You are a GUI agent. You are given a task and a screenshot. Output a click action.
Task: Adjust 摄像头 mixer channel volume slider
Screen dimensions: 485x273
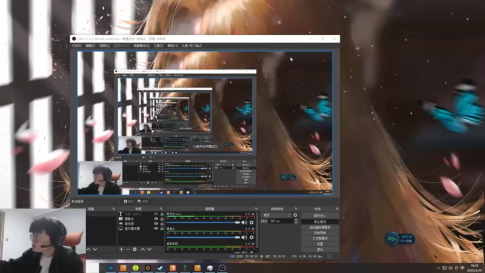[203, 237]
